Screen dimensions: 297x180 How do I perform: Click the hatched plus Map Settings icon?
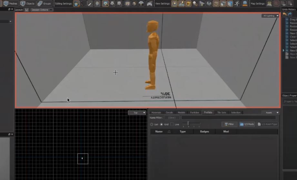(290, 4)
